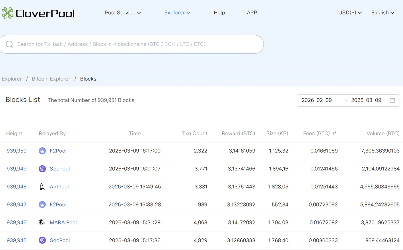403x250 pixels.
Task: Open the USD($) currency dropdown
Action: pyautogui.click(x=349, y=13)
